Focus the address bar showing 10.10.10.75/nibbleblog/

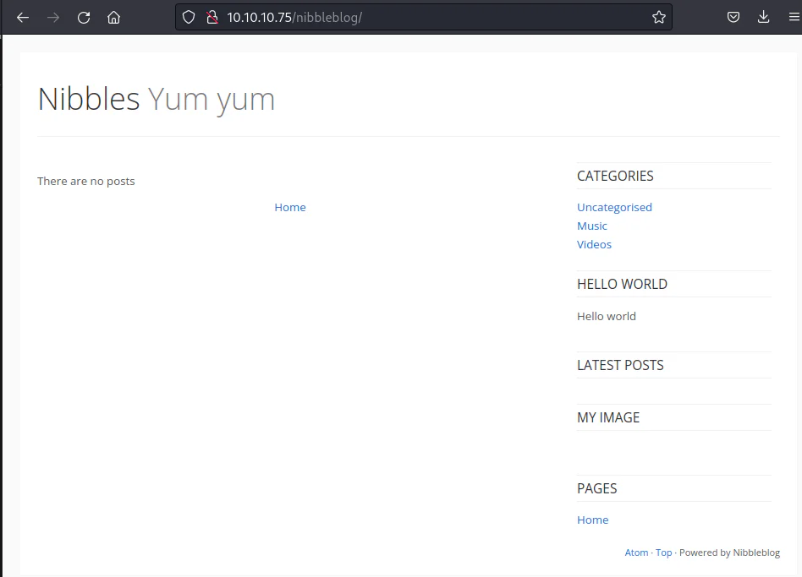424,18
